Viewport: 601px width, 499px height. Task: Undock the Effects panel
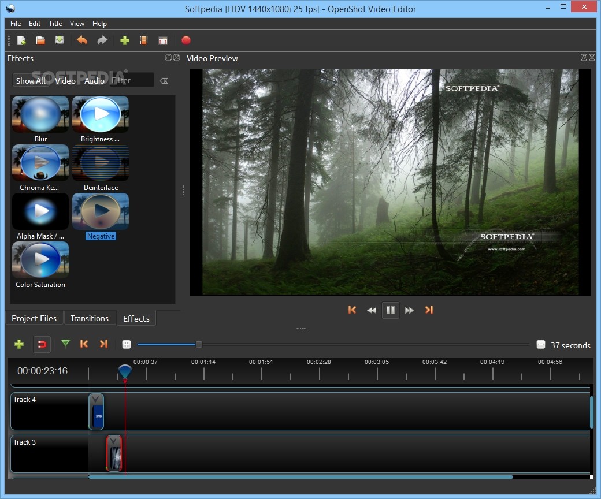tap(168, 57)
